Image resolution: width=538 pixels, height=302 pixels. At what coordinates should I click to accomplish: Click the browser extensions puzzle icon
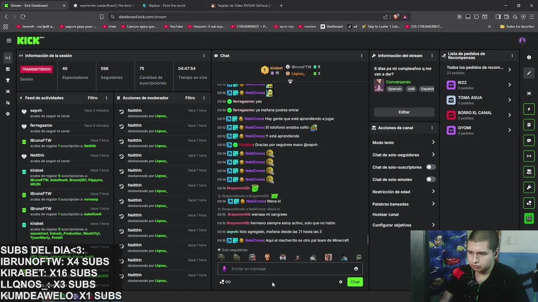(x=477, y=17)
